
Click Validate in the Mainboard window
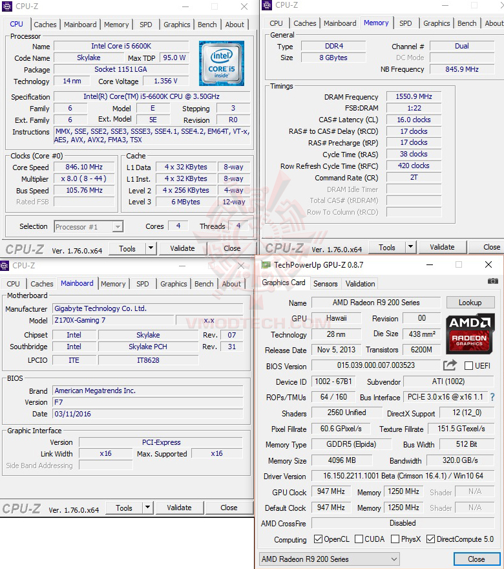[179, 508]
